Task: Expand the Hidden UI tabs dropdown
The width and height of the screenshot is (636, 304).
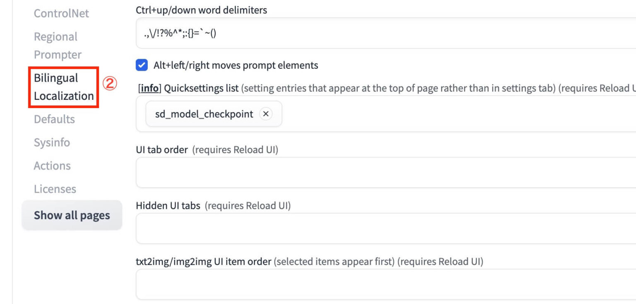Action: [x=385, y=228]
